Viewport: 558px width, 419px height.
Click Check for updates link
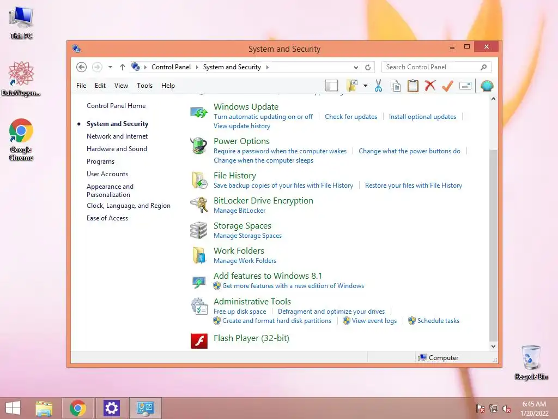click(x=351, y=117)
